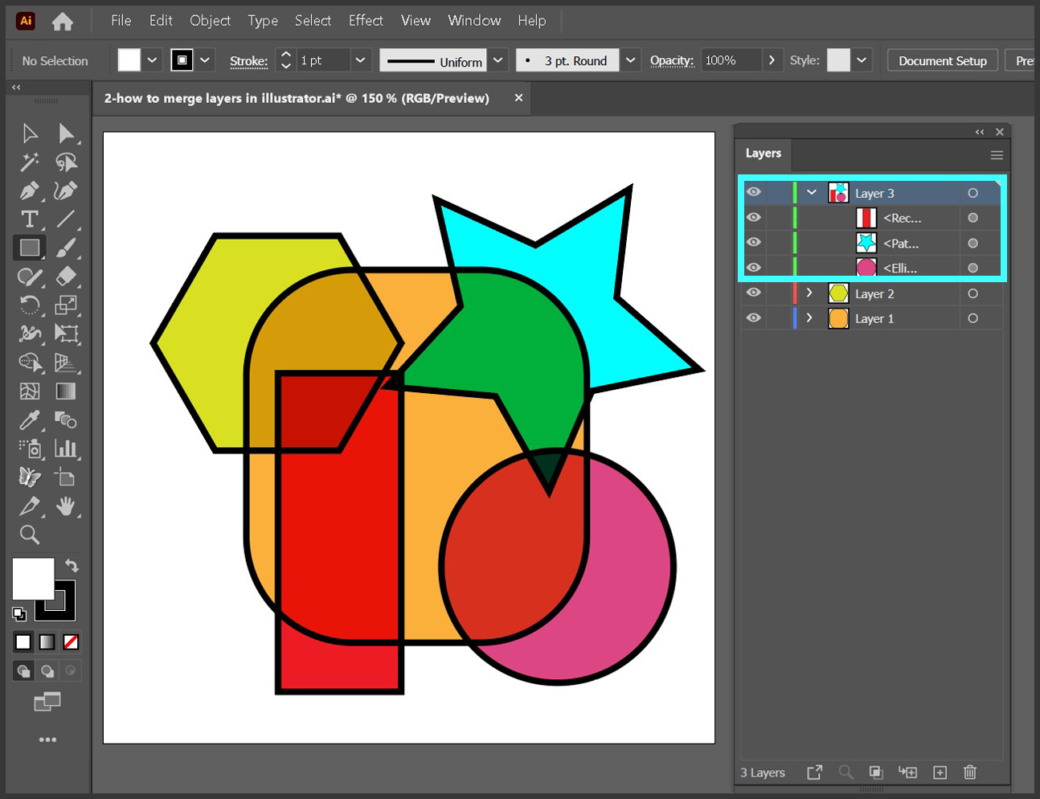Select the Gradient tool
Viewport: 1040px width, 799px height.
[66, 391]
